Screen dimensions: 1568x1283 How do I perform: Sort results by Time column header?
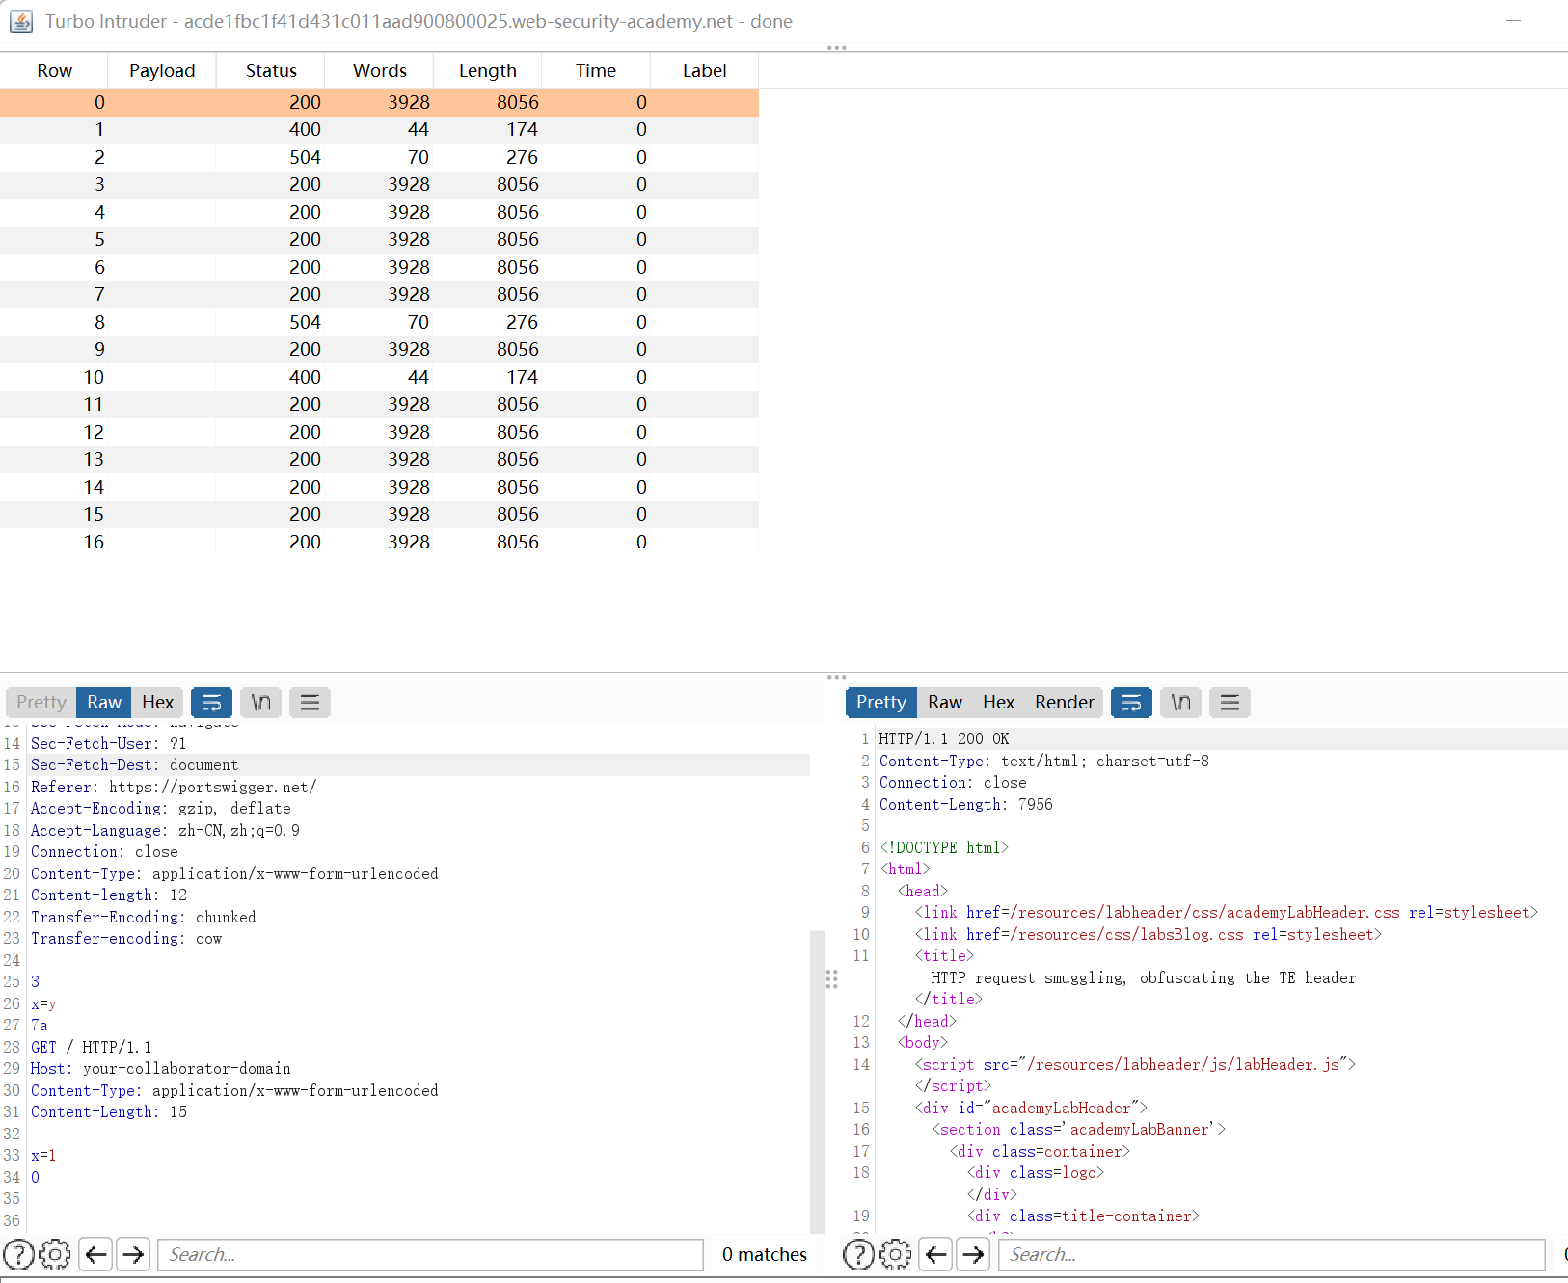(x=596, y=70)
